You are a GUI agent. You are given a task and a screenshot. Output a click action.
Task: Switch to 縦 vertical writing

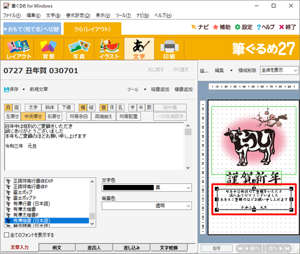tap(91, 107)
